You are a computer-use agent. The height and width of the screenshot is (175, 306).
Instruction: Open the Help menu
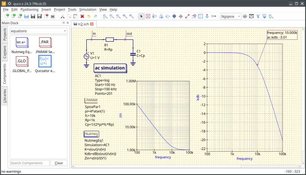point(113,9)
